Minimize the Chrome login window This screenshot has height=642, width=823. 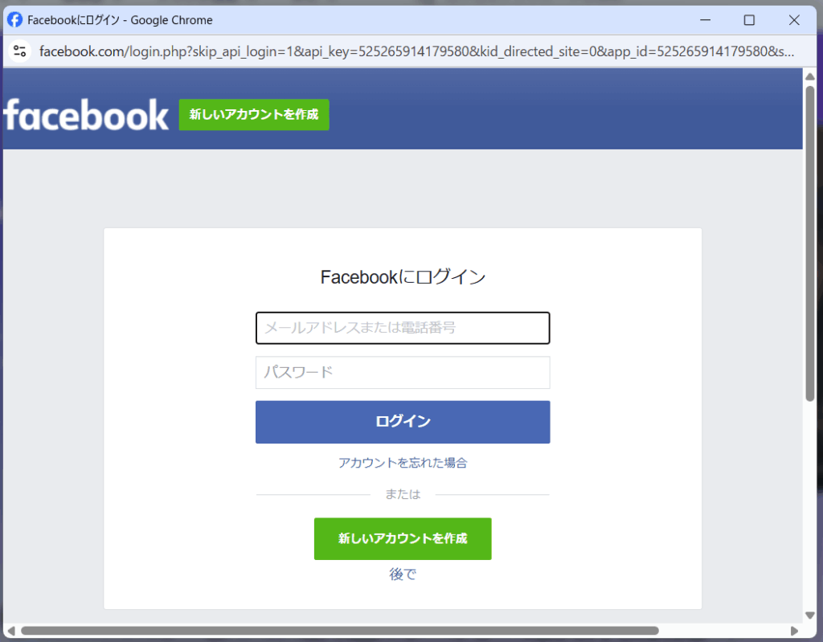pyautogui.click(x=705, y=20)
